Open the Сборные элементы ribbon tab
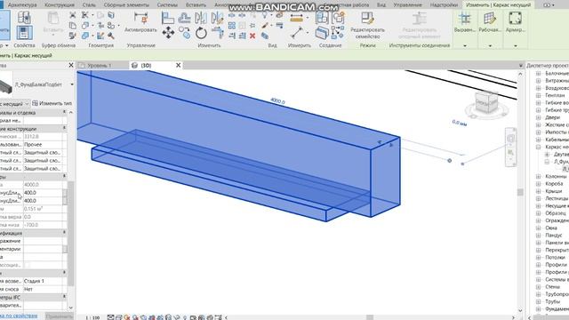569x320 pixels. [x=126, y=5]
